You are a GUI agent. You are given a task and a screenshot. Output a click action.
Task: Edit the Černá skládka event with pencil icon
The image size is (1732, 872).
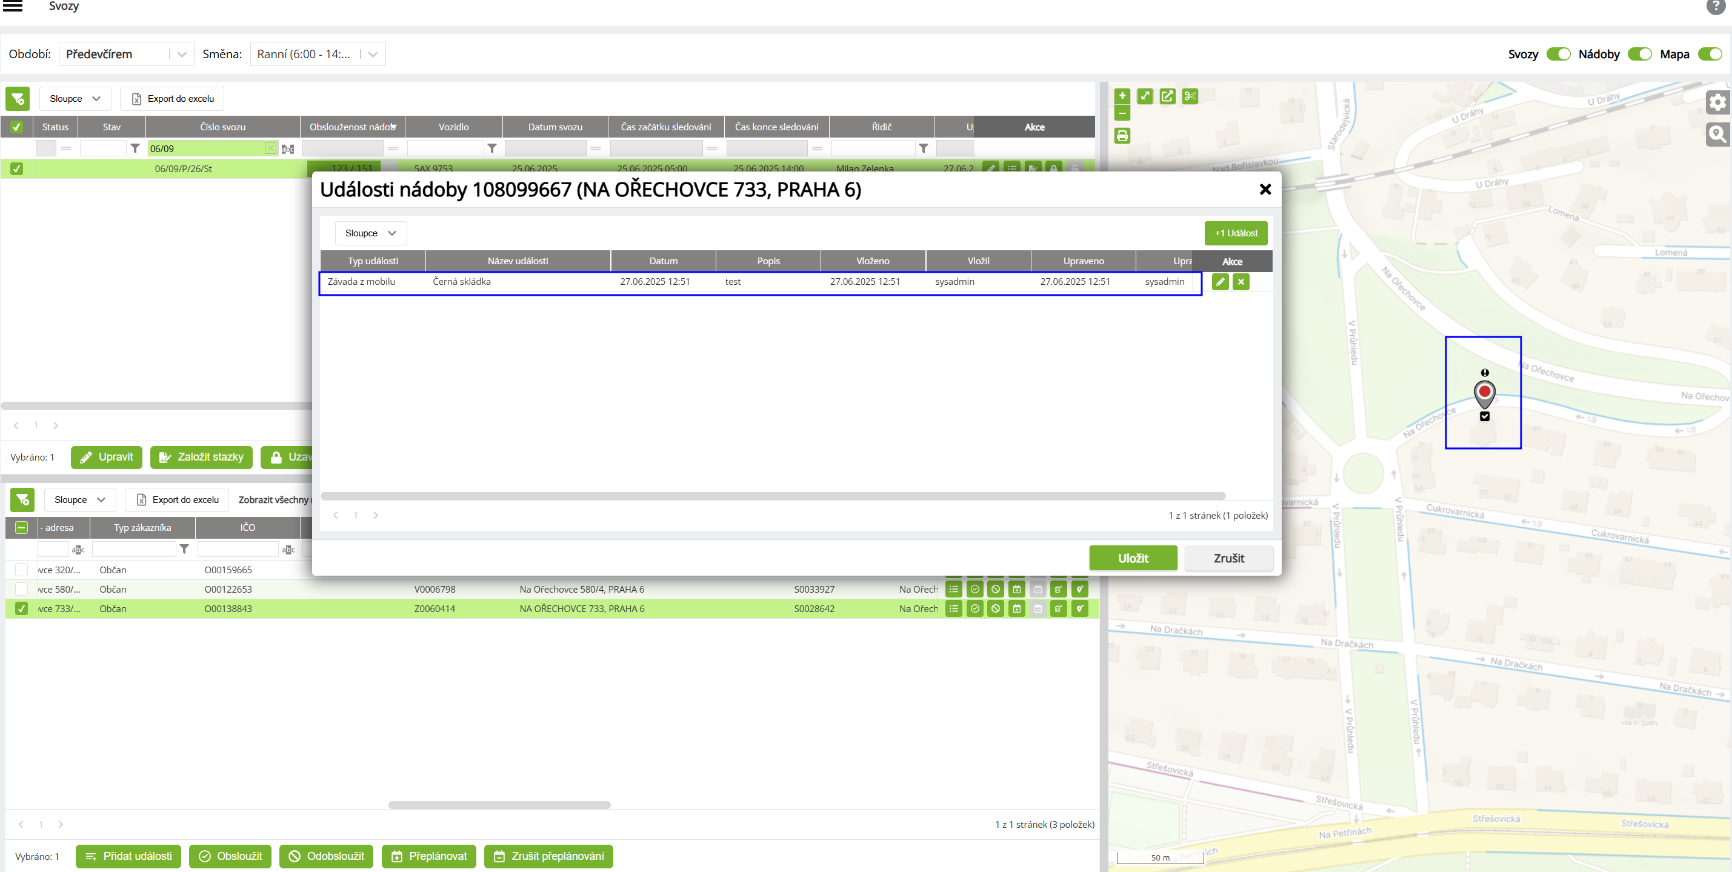1220,282
